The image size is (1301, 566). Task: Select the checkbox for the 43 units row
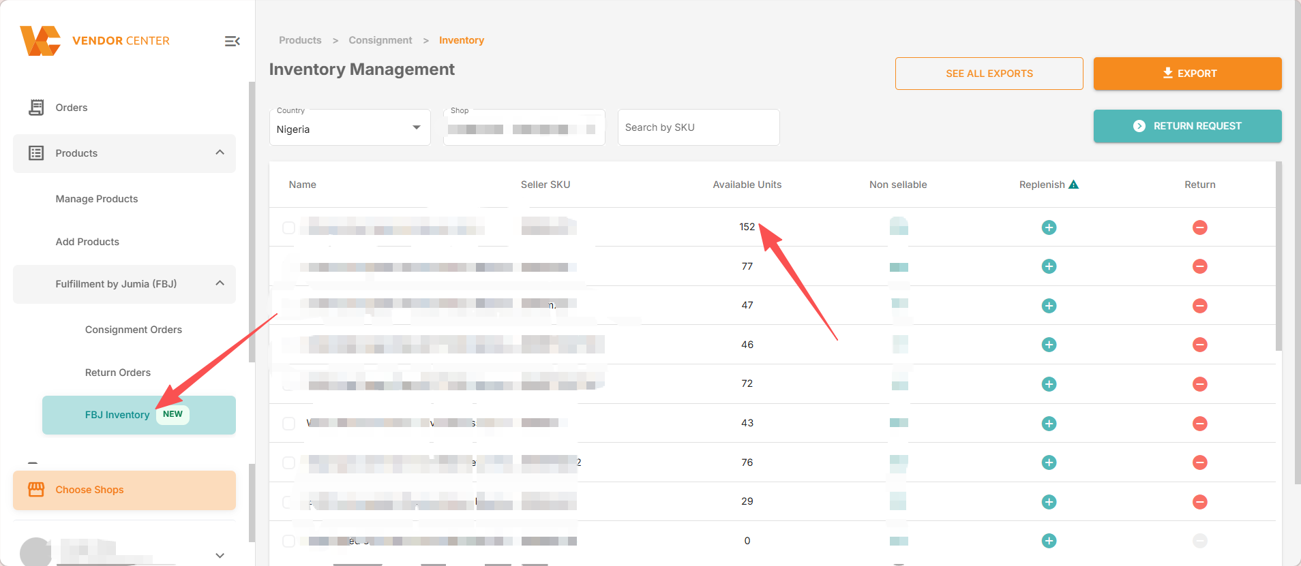[x=289, y=424]
